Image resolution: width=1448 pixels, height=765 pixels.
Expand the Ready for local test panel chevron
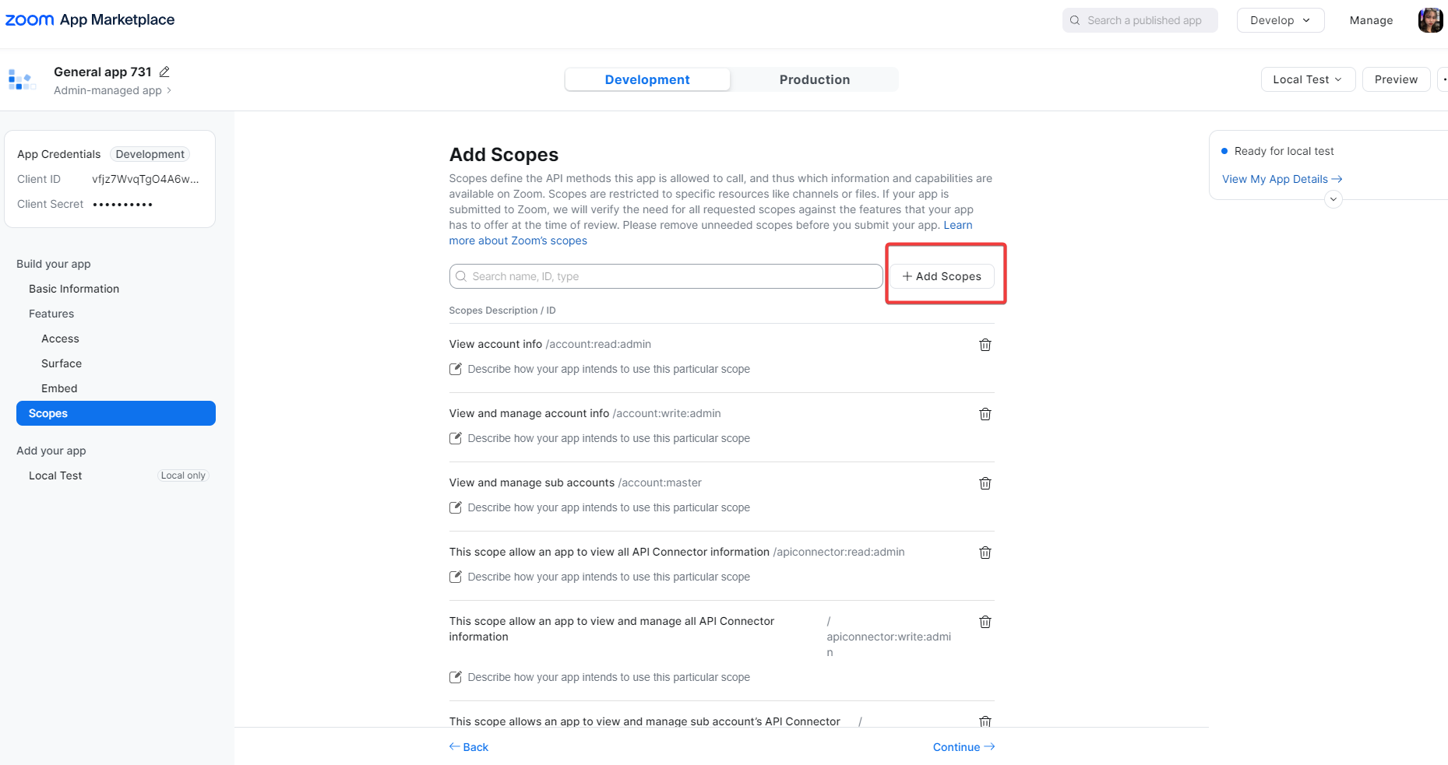coord(1333,199)
